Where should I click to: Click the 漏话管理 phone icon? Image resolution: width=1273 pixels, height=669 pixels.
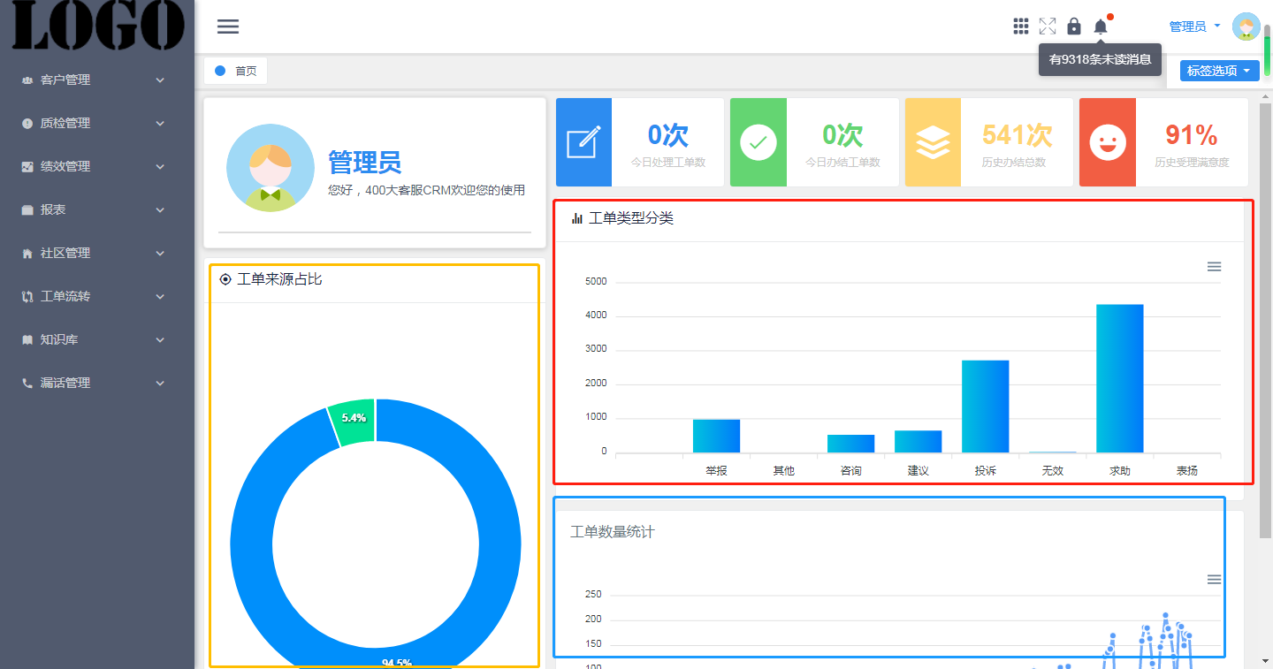click(x=27, y=383)
